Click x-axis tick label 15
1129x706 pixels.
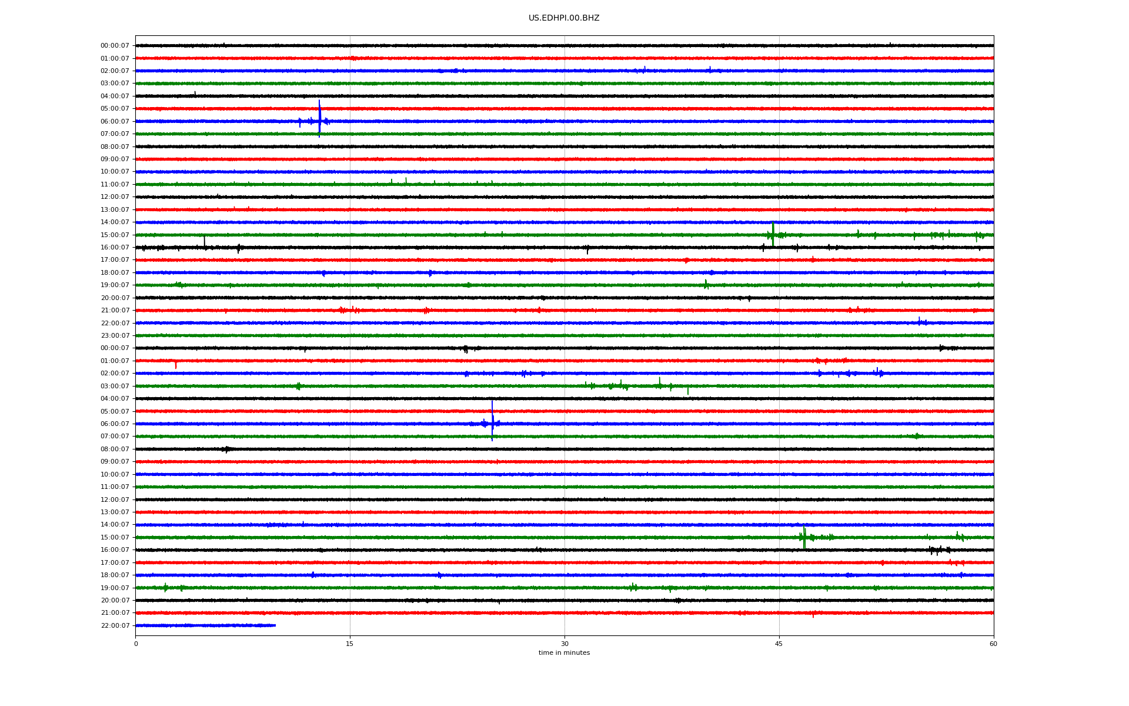click(x=350, y=644)
